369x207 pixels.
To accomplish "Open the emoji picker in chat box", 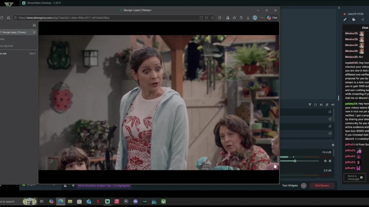I will [x=362, y=178].
